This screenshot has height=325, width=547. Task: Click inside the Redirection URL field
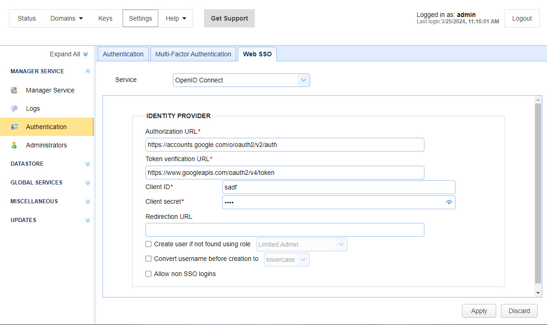pos(284,229)
